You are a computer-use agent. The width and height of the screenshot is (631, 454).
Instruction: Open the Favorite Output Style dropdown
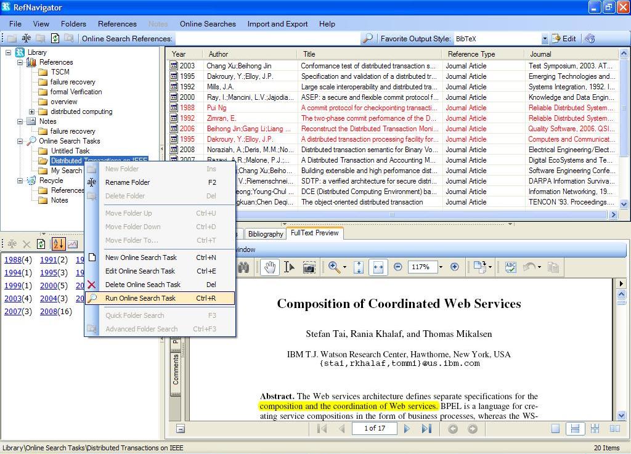point(544,39)
